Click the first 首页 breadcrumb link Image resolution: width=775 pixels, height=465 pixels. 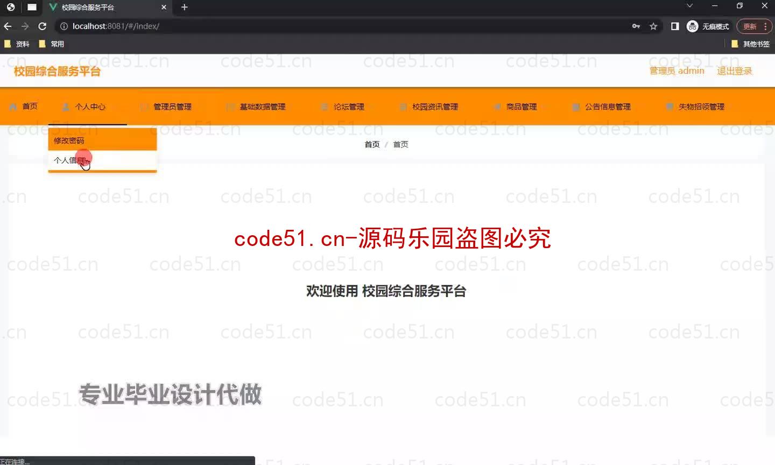click(x=372, y=144)
